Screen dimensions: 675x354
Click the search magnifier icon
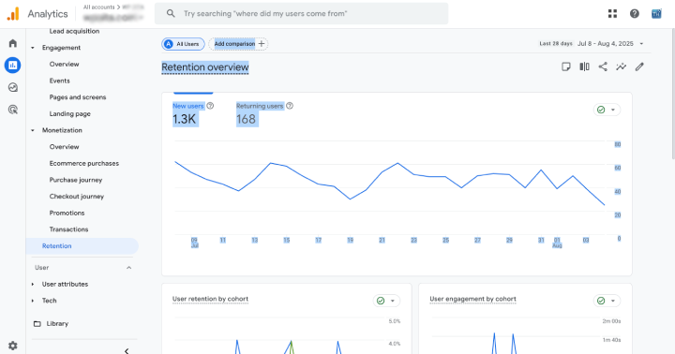171,13
